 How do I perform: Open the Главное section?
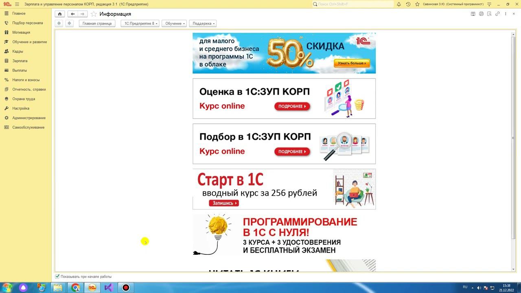pyautogui.click(x=26, y=13)
